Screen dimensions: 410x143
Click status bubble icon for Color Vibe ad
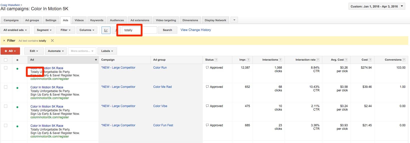click(x=207, y=106)
